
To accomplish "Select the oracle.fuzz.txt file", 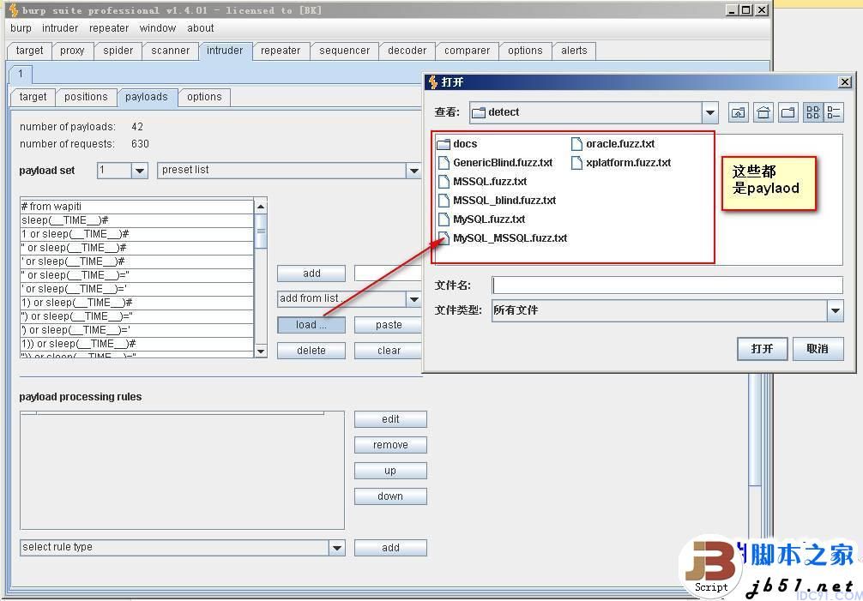I will pyautogui.click(x=613, y=144).
